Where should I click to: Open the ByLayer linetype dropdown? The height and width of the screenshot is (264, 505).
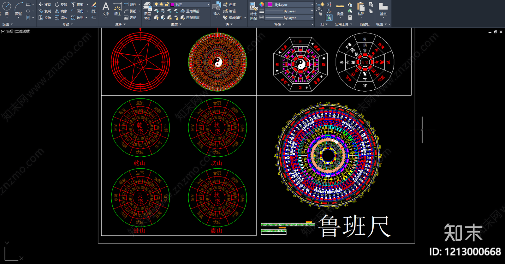(312, 18)
